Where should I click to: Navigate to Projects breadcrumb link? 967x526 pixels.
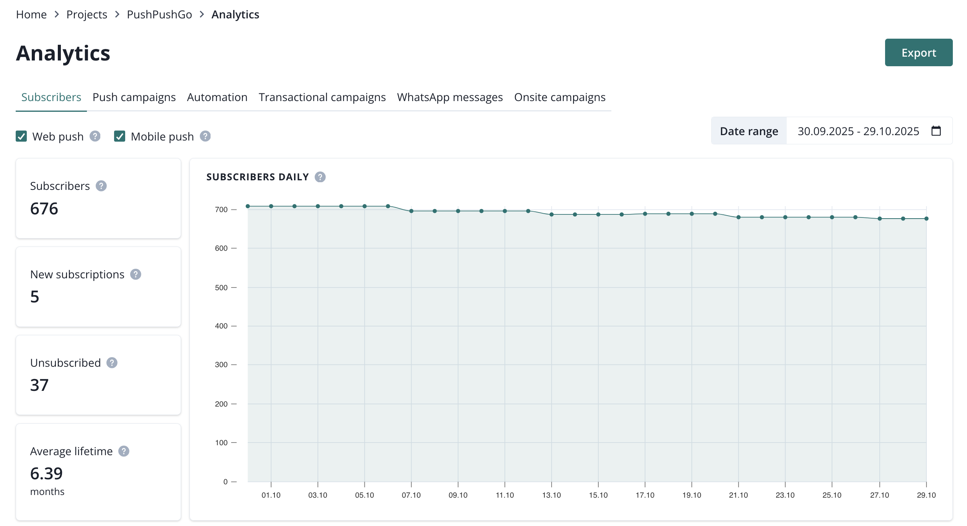click(87, 15)
